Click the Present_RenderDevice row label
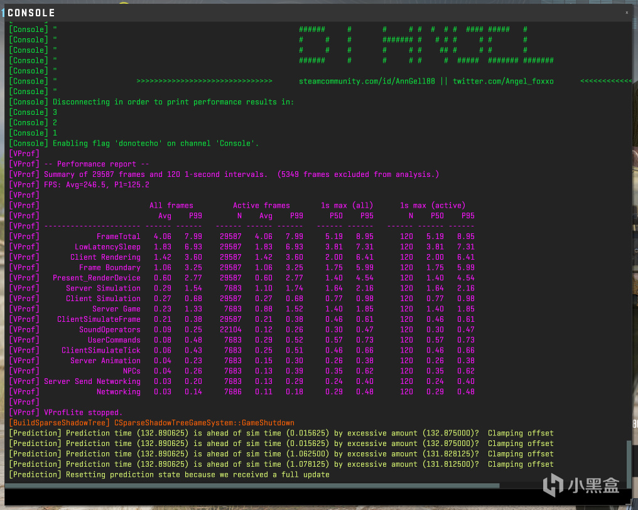638x510 pixels. (x=97, y=278)
